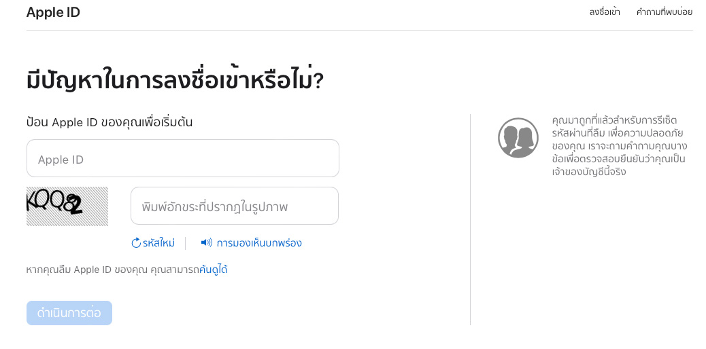Click separator between รหัสใหม่ and การมองเห็นบกพร่อง
This screenshot has width=706, height=349.
pyautogui.click(x=185, y=243)
